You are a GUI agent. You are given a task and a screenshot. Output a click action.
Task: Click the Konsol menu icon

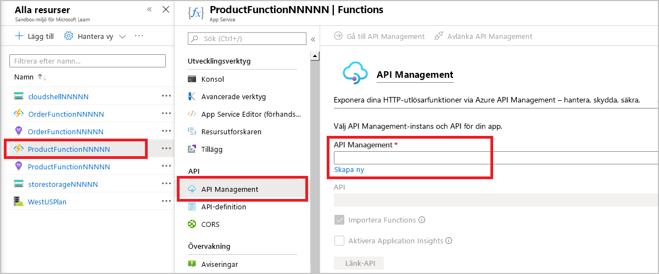(x=192, y=79)
